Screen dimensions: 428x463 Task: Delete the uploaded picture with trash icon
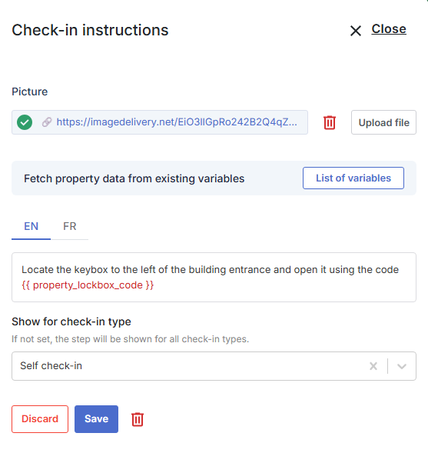click(x=330, y=122)
